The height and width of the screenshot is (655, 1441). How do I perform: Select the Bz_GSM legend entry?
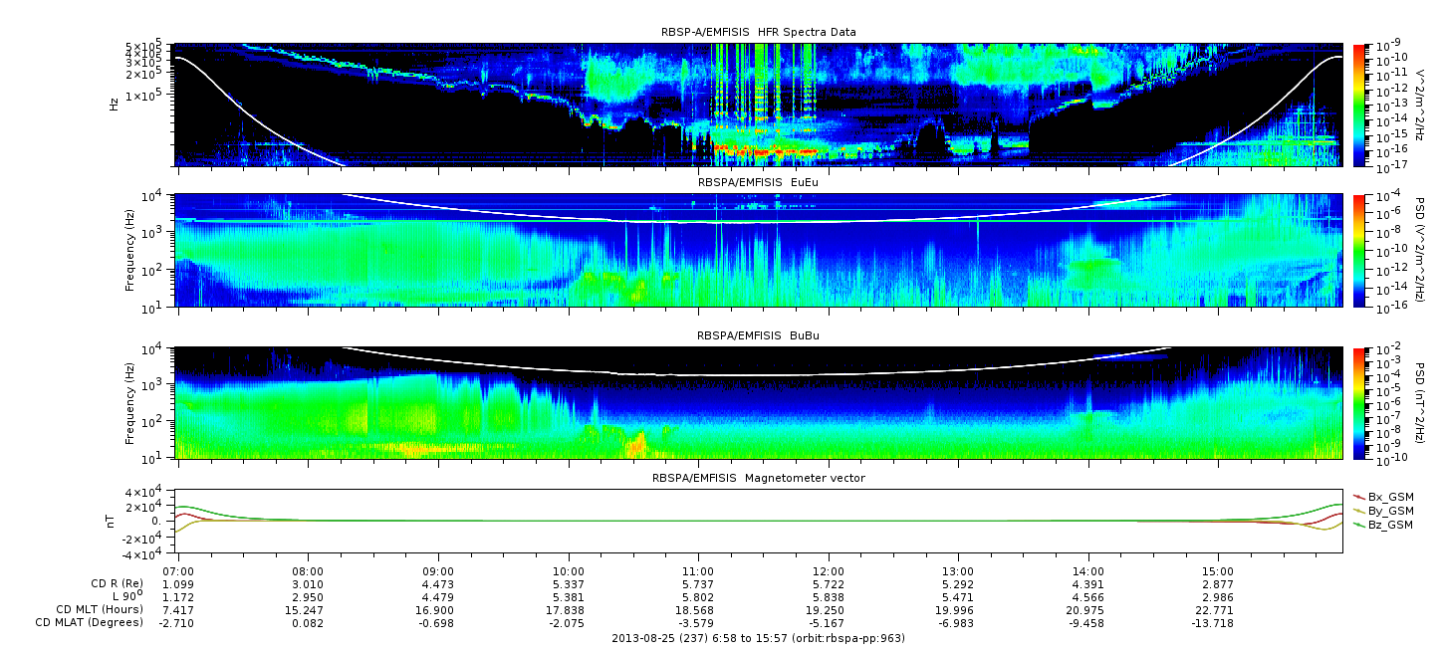pyautogui.click(x=1382, y=525)
